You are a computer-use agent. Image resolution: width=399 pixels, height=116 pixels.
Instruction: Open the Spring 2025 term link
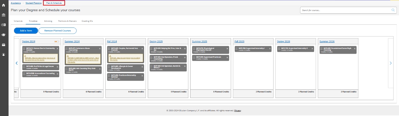pos(156,41)
